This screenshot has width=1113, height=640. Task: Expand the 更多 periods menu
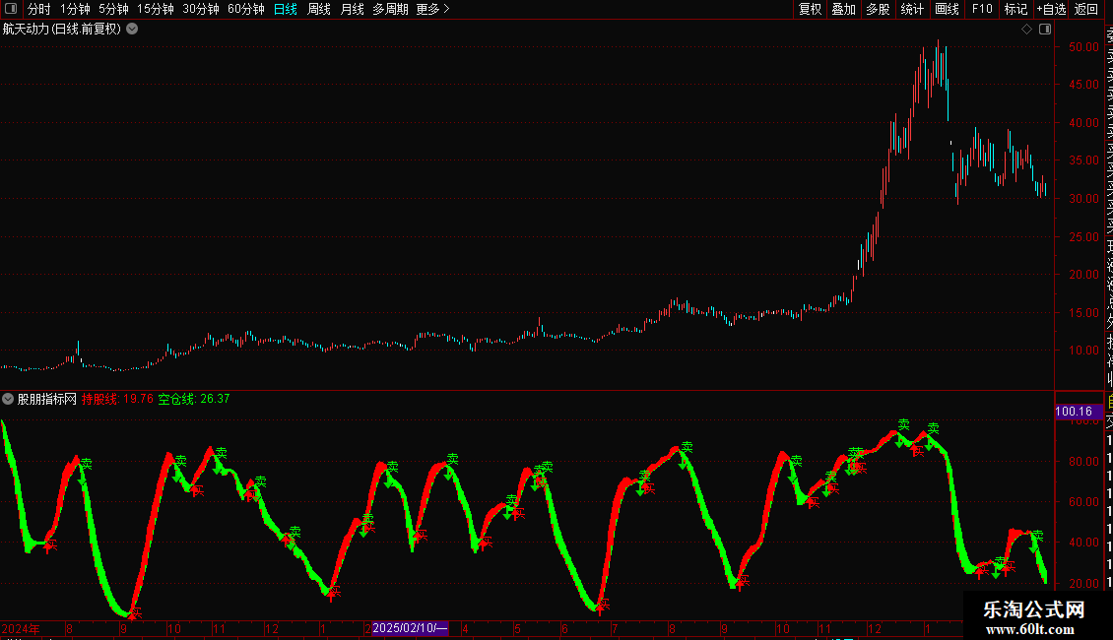433,9
